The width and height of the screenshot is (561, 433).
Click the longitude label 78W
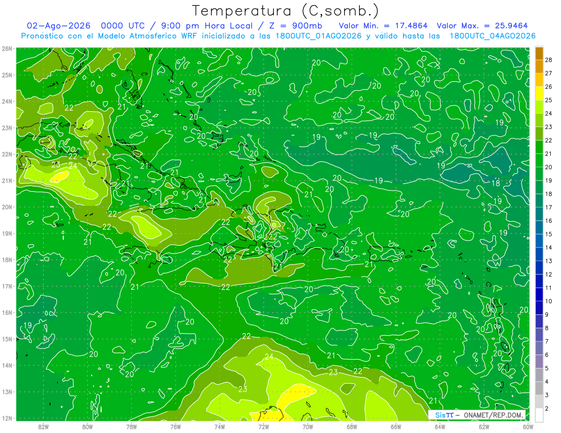pyautogui.click(x=131, y=427)
